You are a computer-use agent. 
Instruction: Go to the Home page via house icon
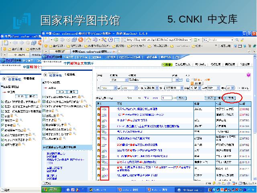(x=88, y=40)
